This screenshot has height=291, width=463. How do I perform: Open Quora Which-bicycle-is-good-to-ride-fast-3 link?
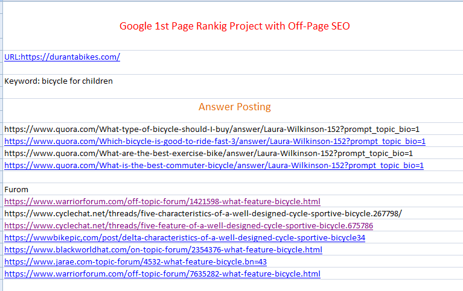coord(215,141)
